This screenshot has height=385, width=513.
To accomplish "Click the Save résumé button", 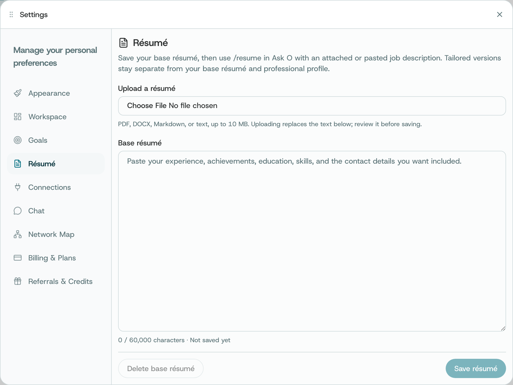I will [x=476, y=368].
